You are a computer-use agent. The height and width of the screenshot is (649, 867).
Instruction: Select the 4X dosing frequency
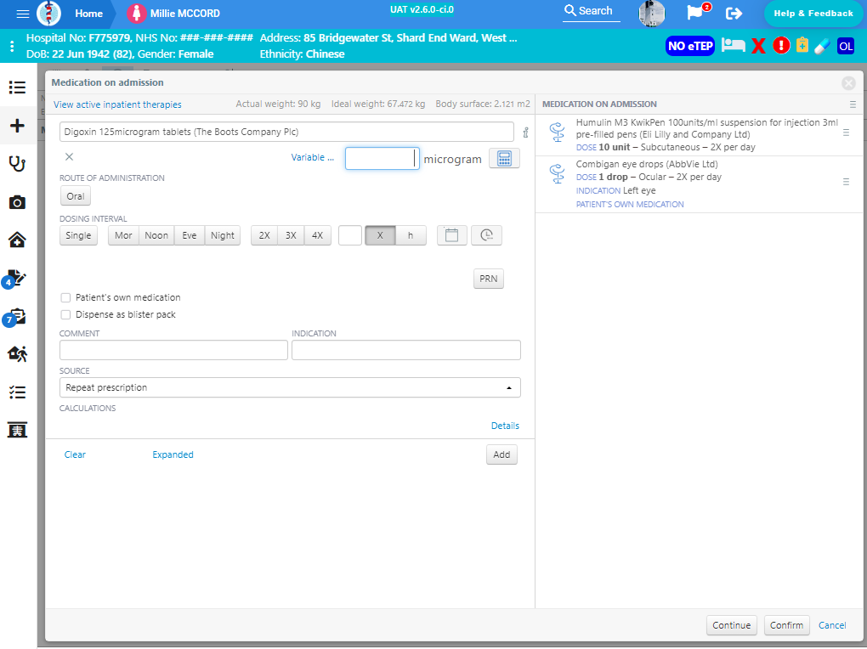317,235
